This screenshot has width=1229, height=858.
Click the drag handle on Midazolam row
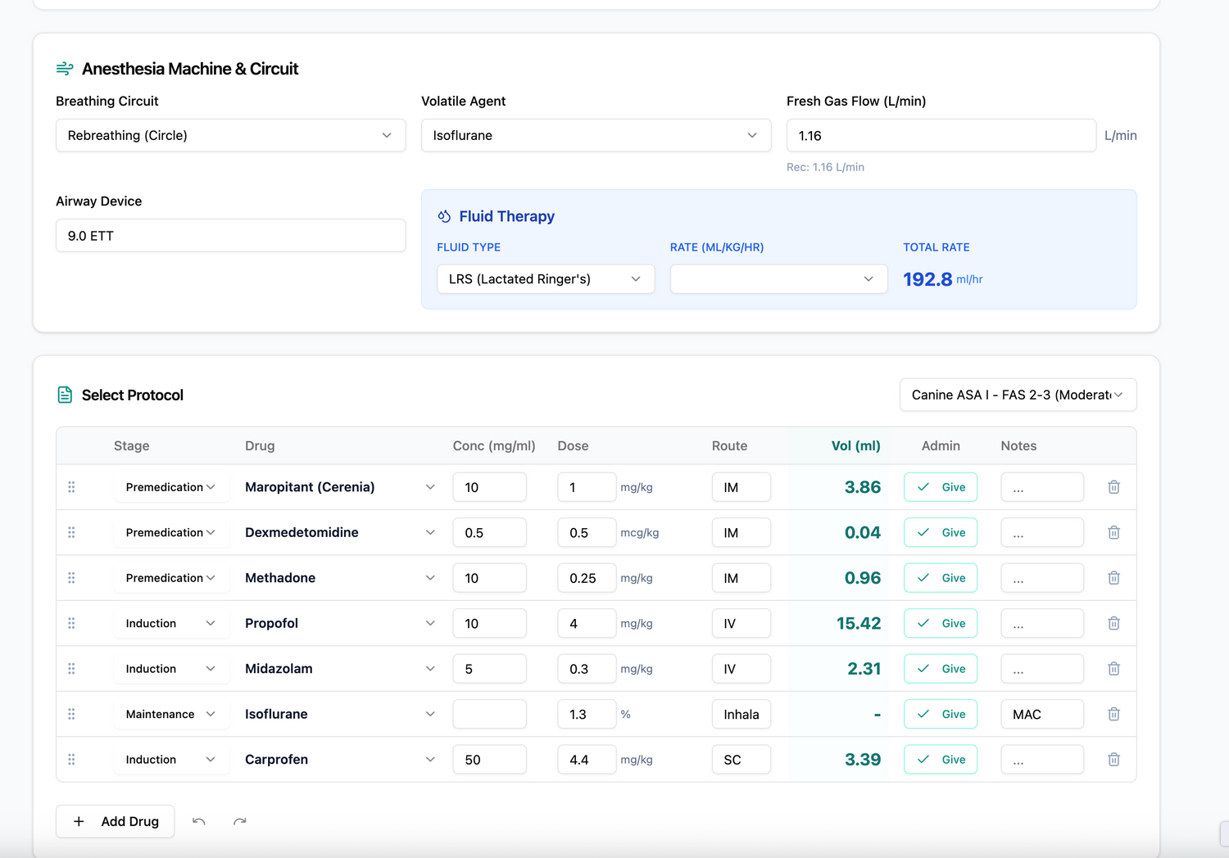pos(71,669)
